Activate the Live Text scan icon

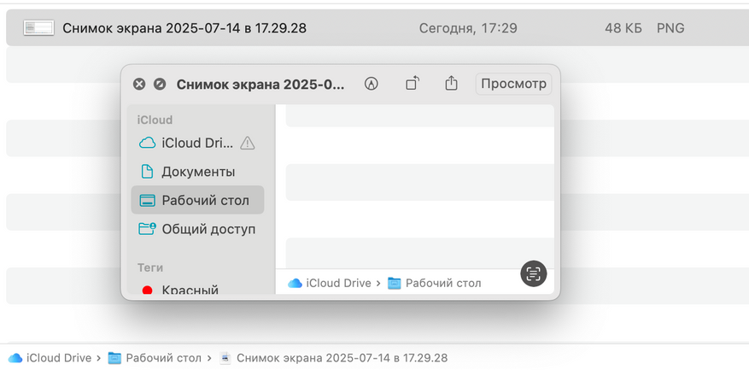(533, 273)
